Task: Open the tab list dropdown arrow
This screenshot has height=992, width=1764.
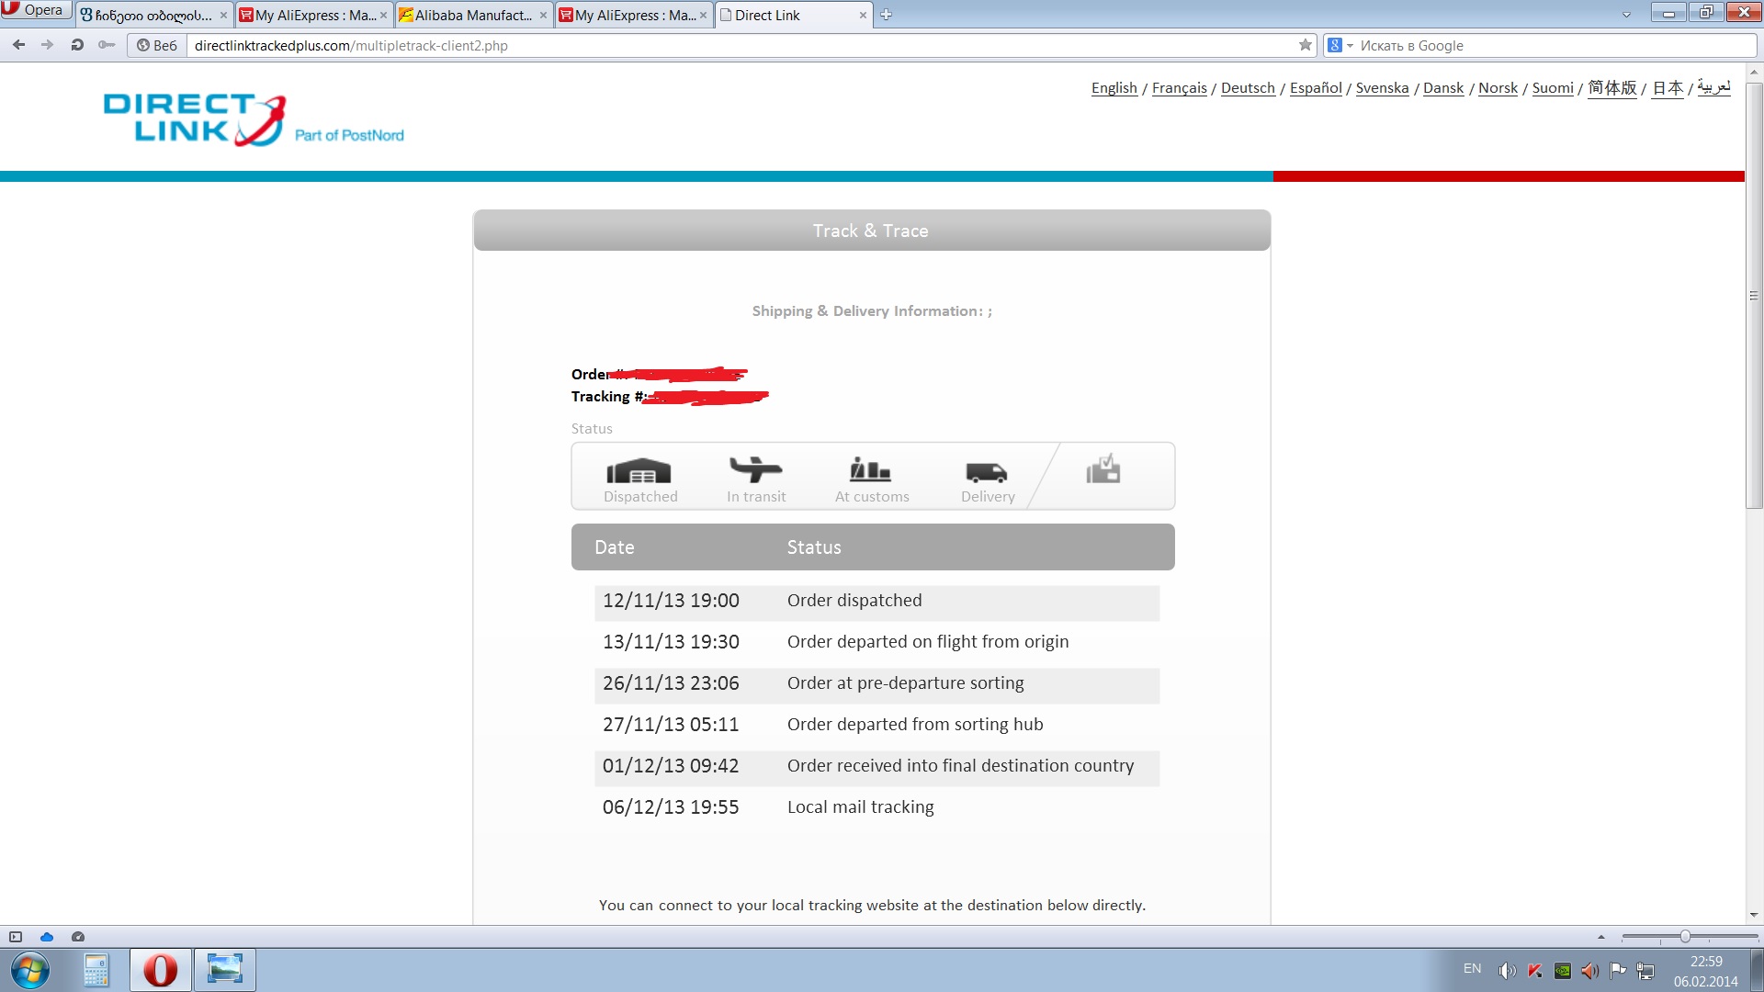Action: coord(1626,15)
